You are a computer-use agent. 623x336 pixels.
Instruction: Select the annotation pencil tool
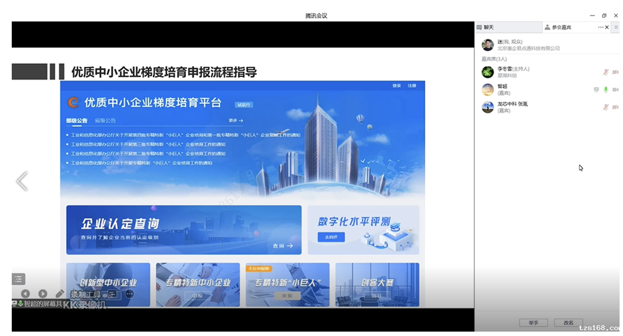(x=60, y=293)
